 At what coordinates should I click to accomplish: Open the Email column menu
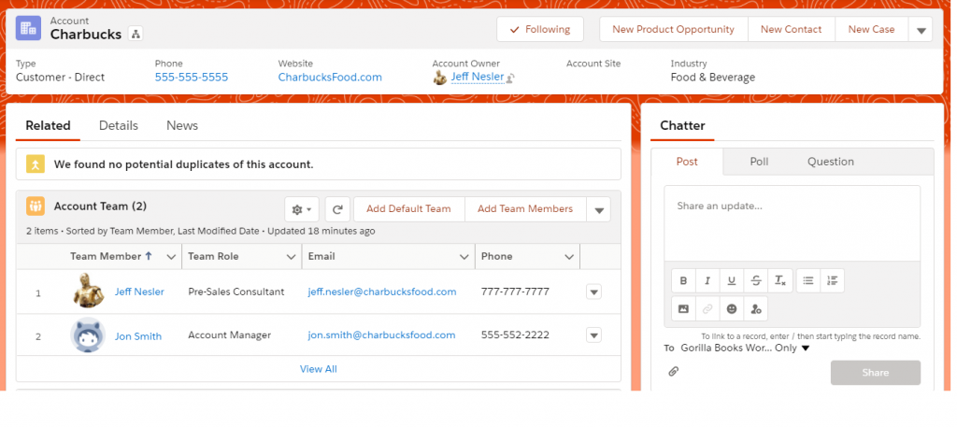coord(464,257)
